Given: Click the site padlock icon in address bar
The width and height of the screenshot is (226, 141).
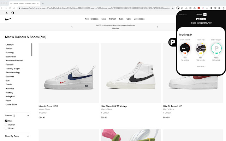Looking at the screenshot, I should click(19, 8).
